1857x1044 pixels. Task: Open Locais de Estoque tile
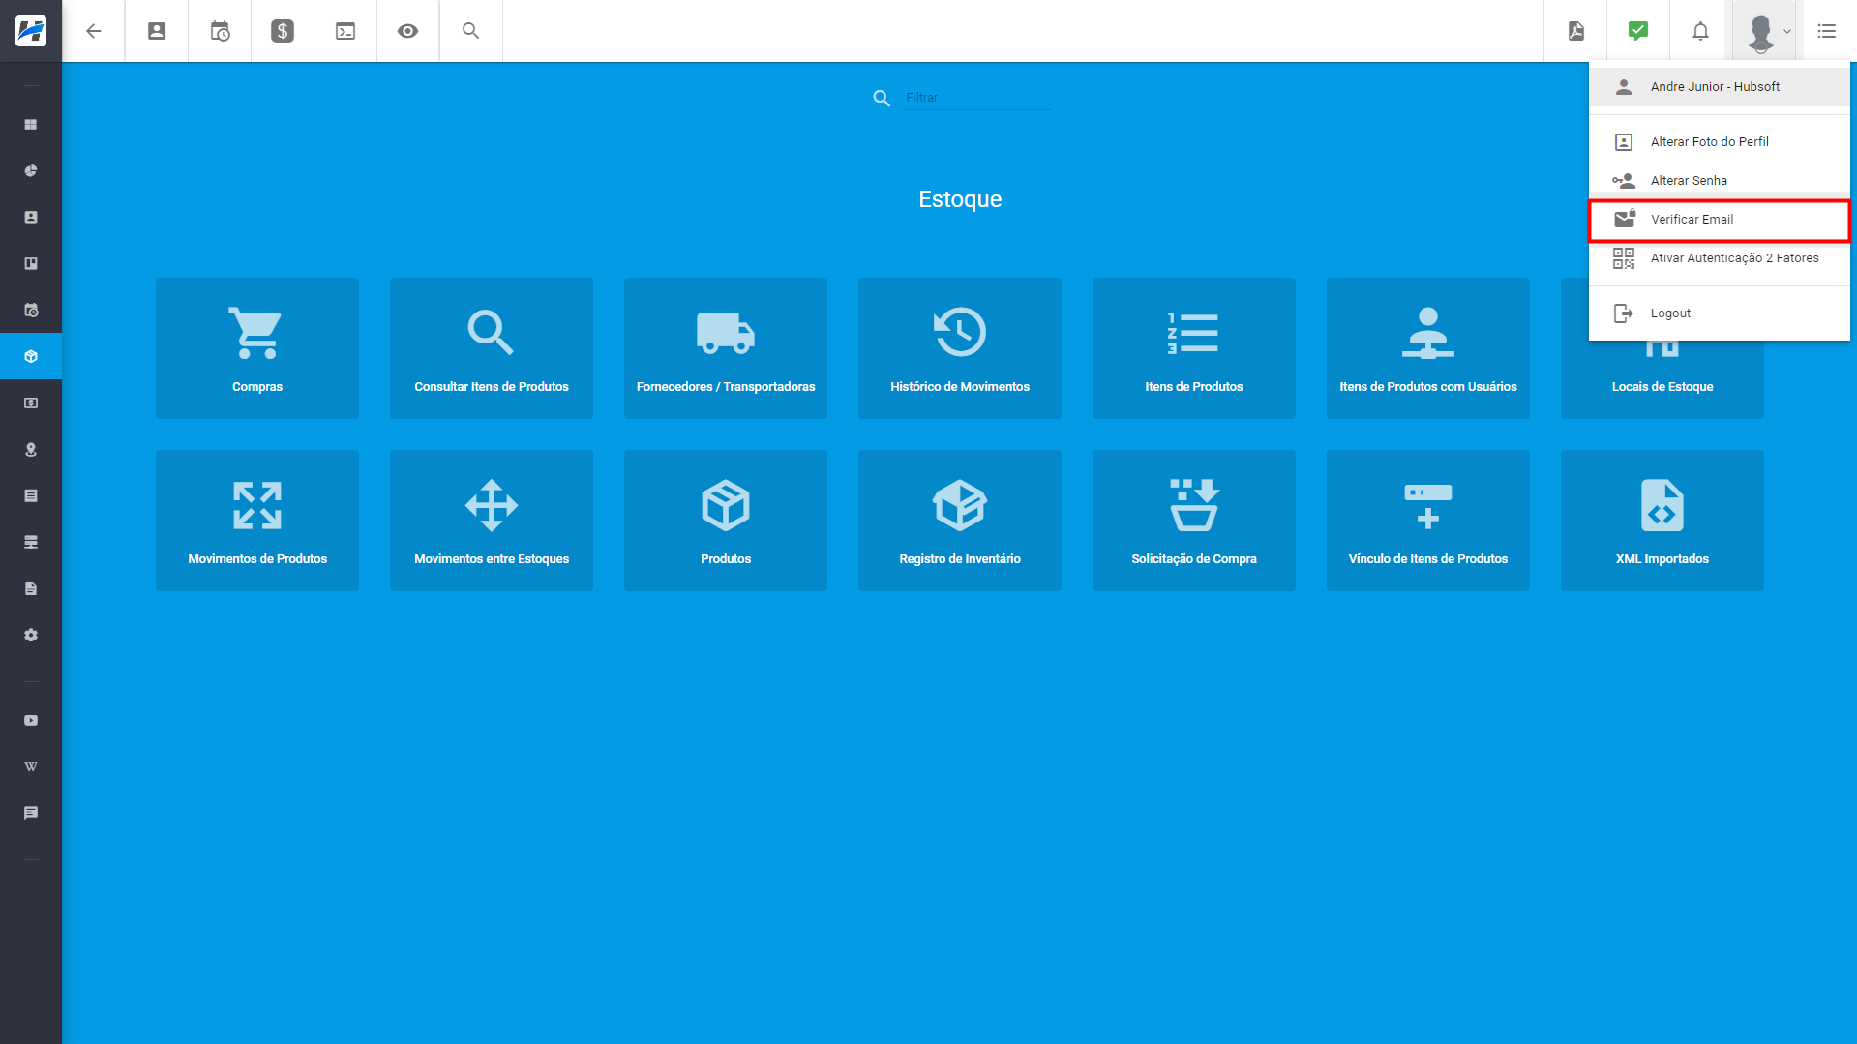click(x=1662, y=382)
